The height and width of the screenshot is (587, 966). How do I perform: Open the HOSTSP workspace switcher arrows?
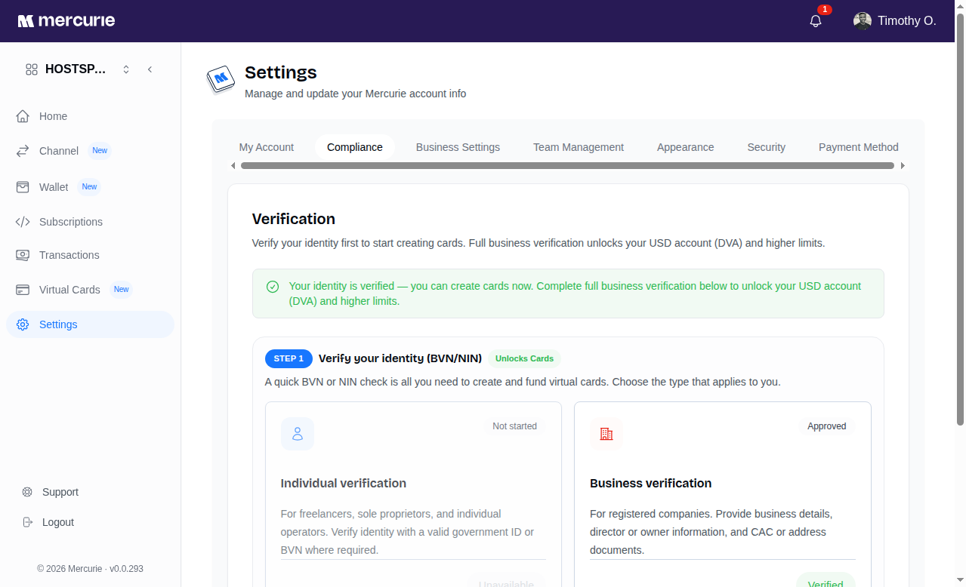(126, 69)
